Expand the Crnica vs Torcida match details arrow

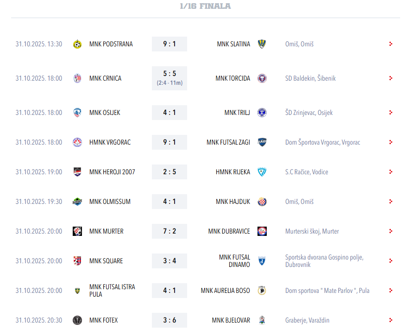pos(391,78)
